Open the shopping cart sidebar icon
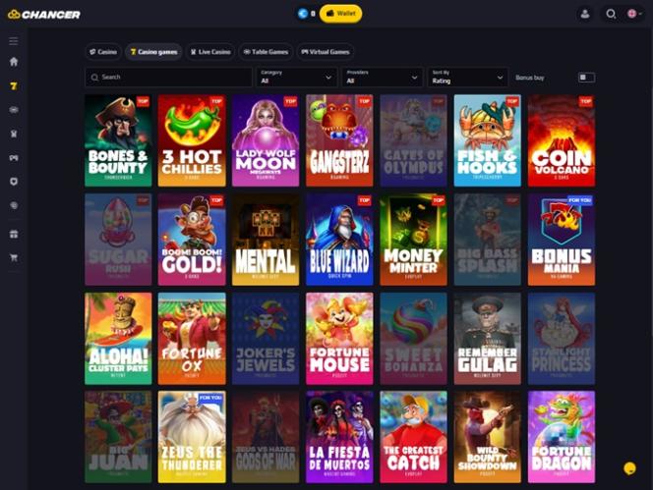653x490 pixels. [14, 257]
